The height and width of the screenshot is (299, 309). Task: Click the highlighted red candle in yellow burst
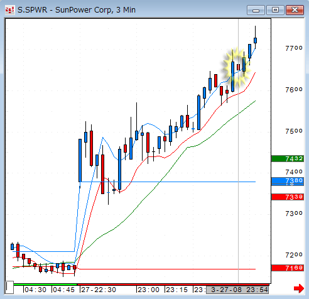tap(238, 67)
